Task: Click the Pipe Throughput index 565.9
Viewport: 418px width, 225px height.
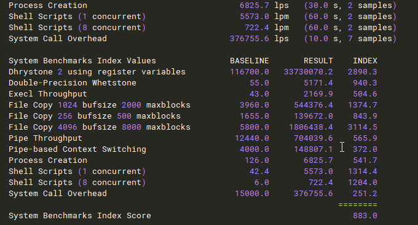Action: 365,138
